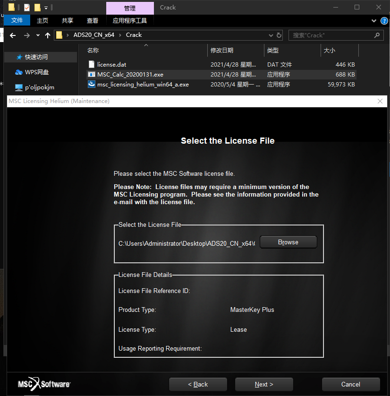Click the 688 KB size cell
This screenshot has height=396, width=390.
click(345, 75)
